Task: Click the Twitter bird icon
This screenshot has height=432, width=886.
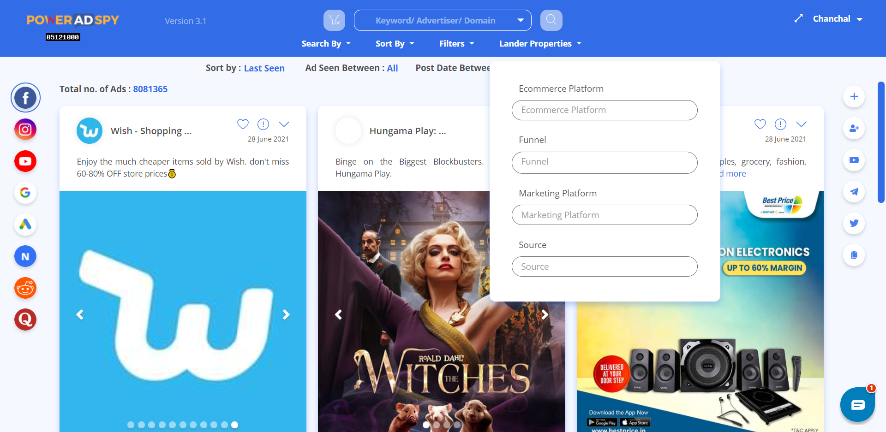Action: tap(854, 223)
